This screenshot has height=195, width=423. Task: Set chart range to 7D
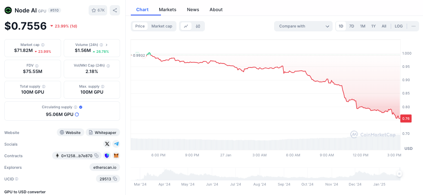[352, 26]
